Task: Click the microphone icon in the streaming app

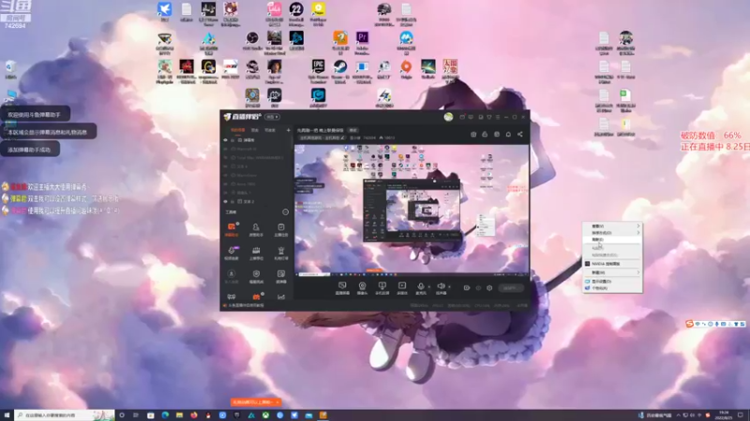Action: [x=420, y=286]
